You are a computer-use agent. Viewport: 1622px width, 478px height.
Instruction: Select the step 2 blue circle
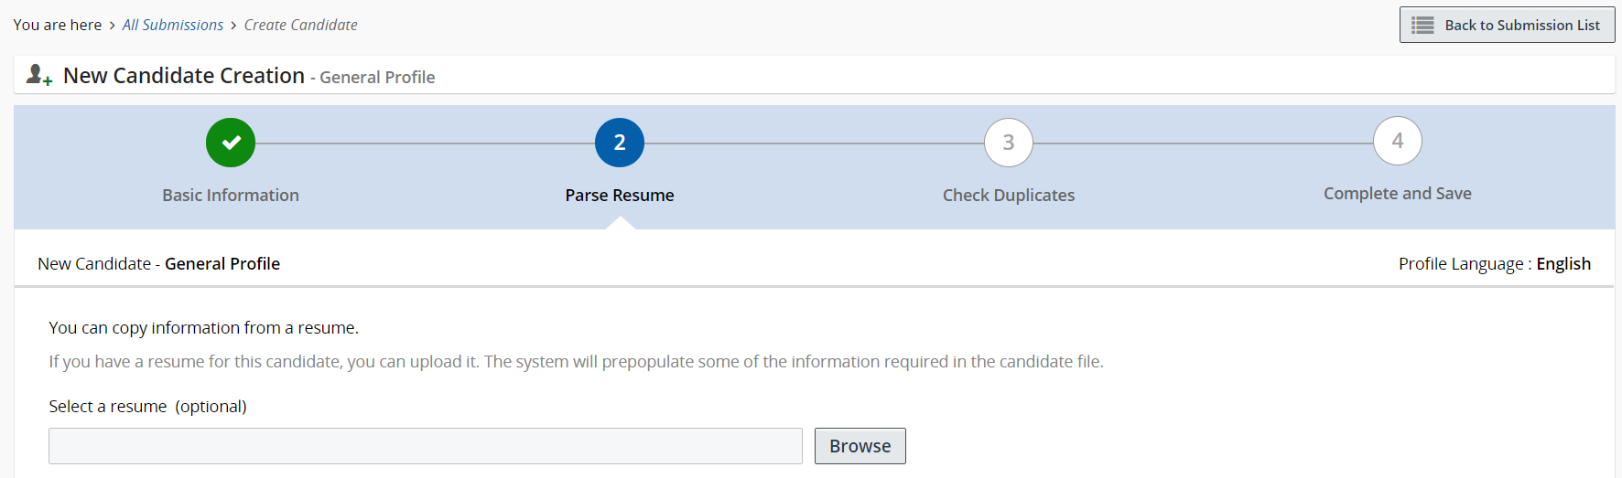(x=620, y=143)
